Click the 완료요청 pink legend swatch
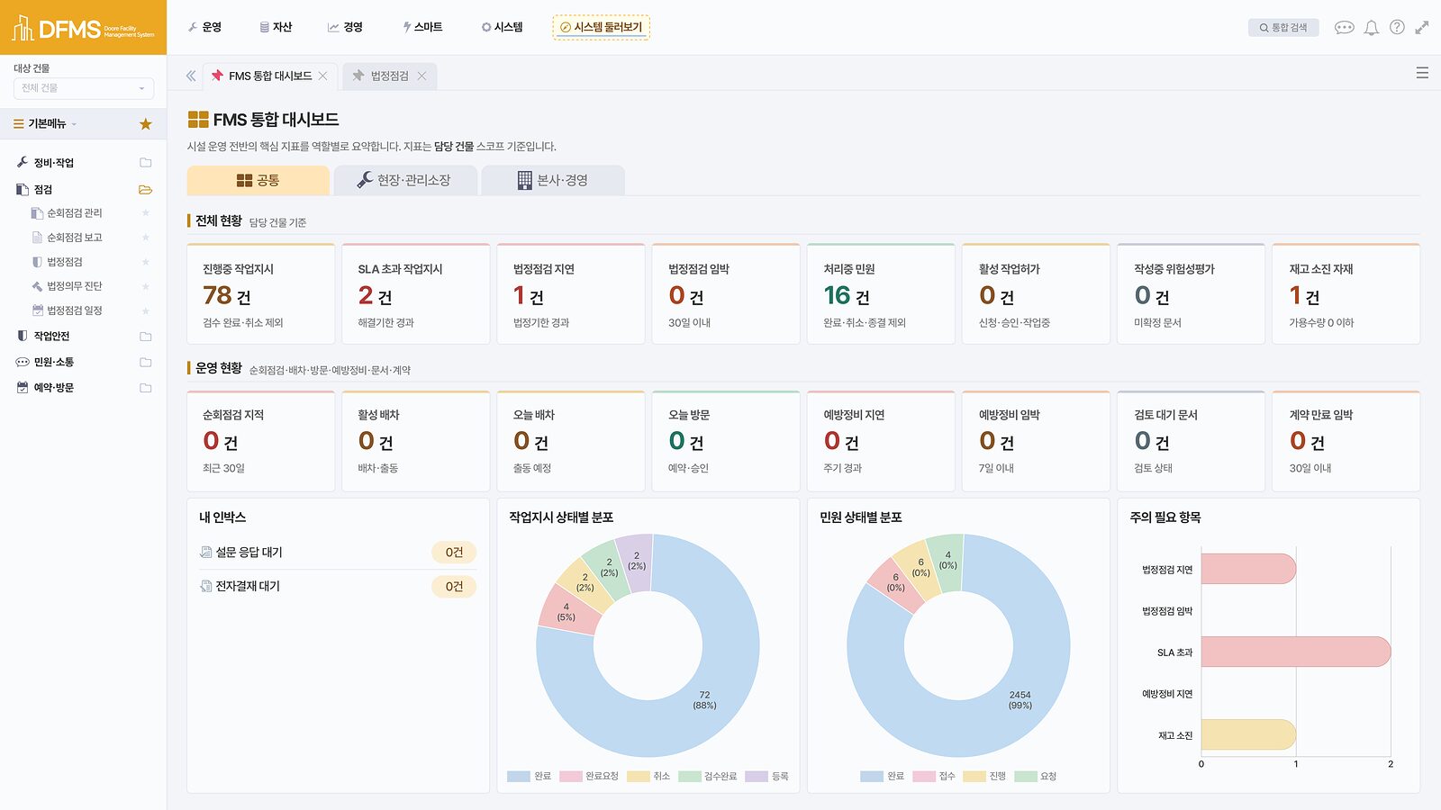The image size is (1441, 810). pos(570,776)
